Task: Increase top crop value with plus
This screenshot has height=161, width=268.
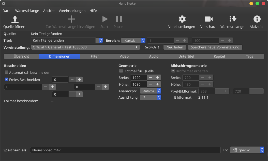Action: [x=79, y=80]
